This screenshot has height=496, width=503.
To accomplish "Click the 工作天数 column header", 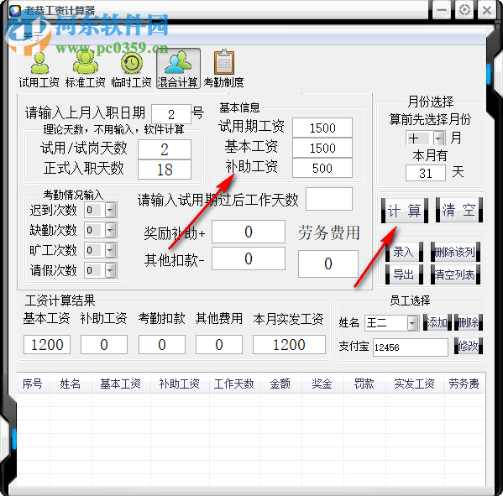I will [x=235, y=384].
